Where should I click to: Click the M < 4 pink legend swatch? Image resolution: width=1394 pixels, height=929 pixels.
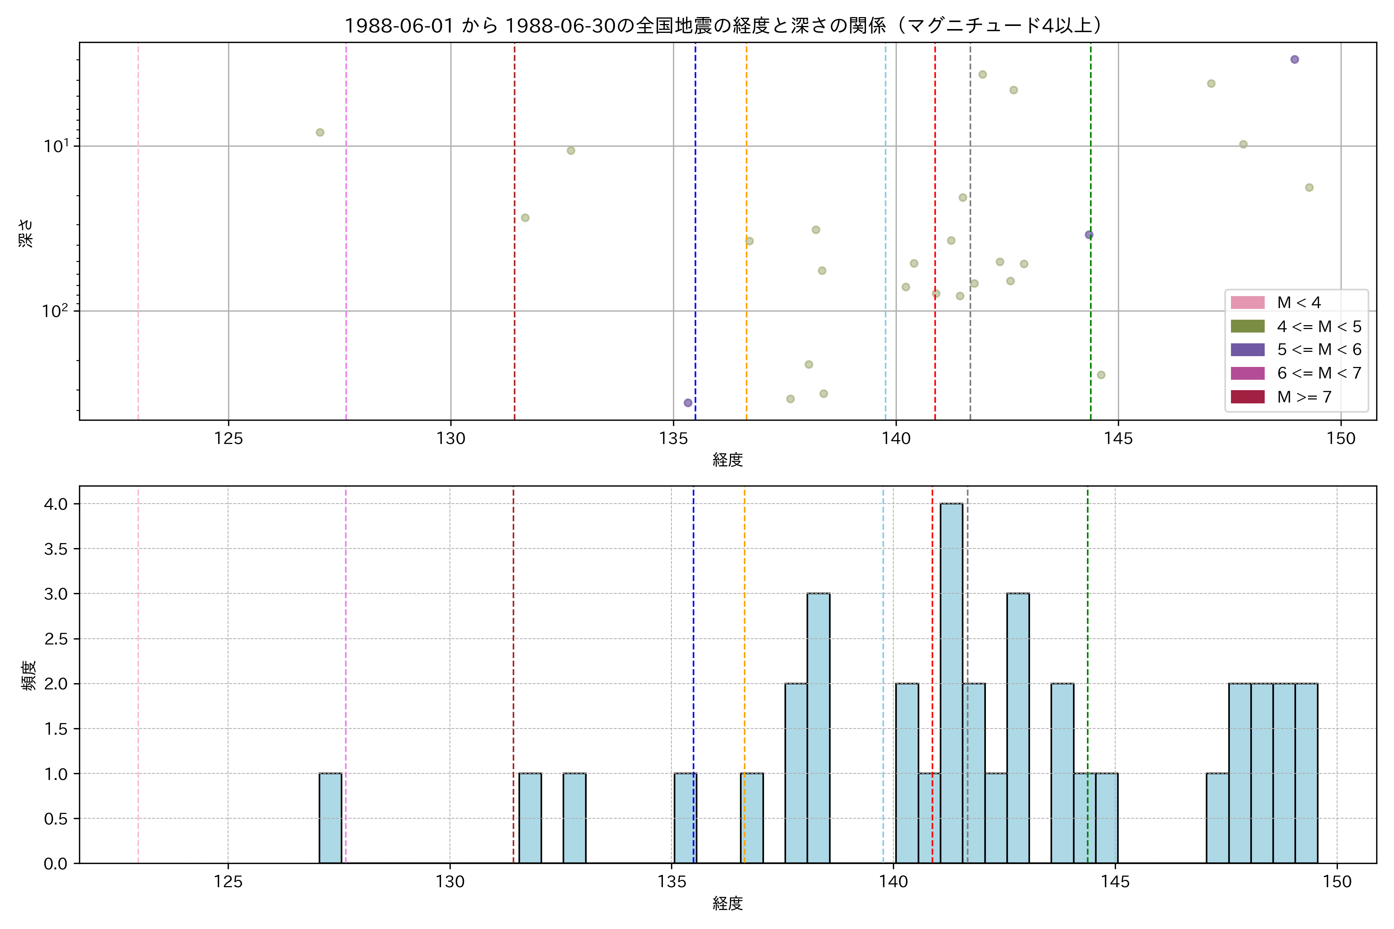[x=1247, y=303]
